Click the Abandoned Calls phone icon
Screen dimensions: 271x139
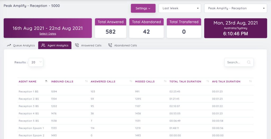click(x=110, y=45)
